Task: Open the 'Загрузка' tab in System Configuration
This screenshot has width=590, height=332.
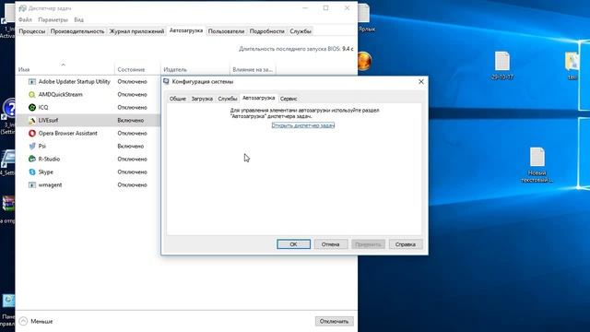Action: (202, 99)
